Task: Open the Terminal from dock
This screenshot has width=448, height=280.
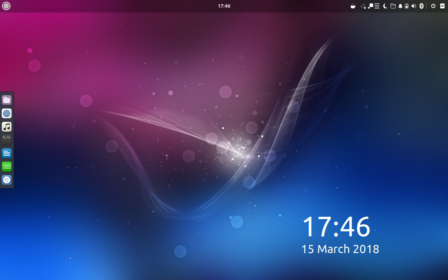Action: coord(7,140)
